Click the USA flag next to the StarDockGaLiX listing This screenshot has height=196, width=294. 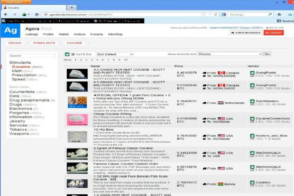tap(222, 153)
